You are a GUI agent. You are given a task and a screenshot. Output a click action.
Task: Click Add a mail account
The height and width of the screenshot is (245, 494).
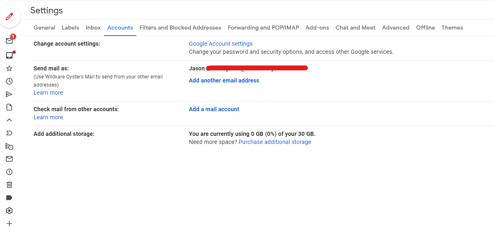[x=214, y=109]
